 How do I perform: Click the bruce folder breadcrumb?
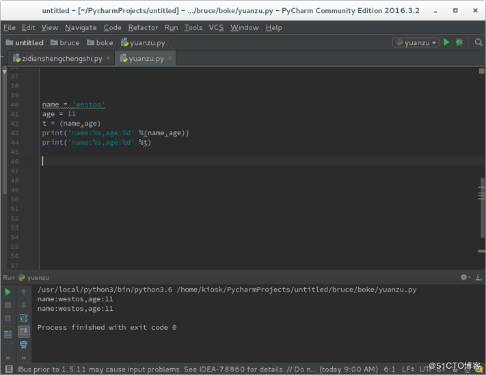pyautogui.click(x=65, y=42)
